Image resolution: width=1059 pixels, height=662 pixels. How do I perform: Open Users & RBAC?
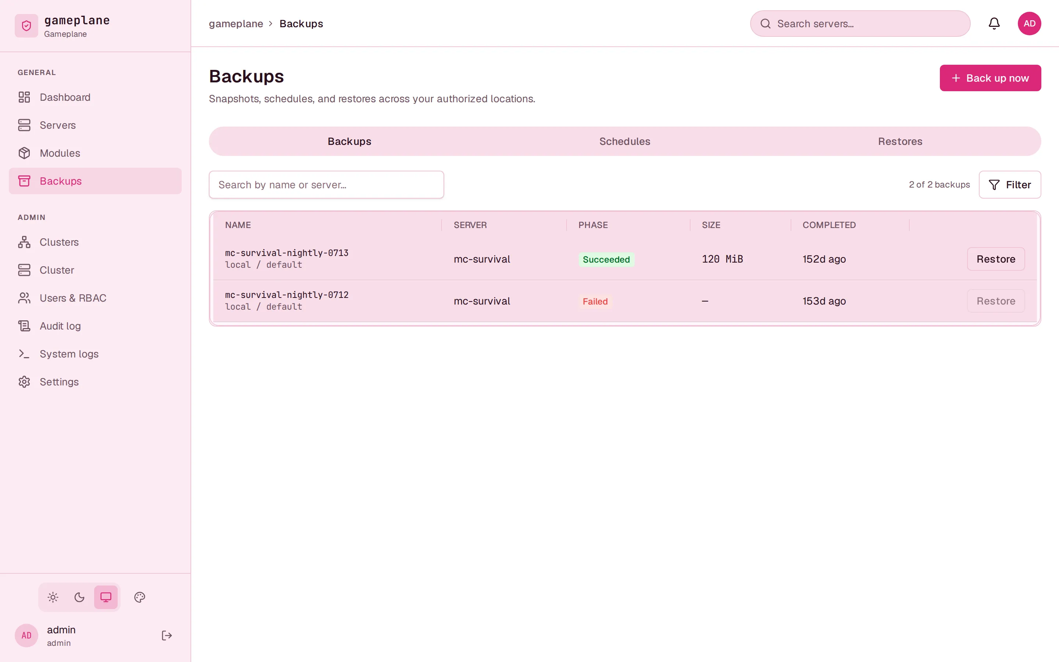tap(95, 298)
